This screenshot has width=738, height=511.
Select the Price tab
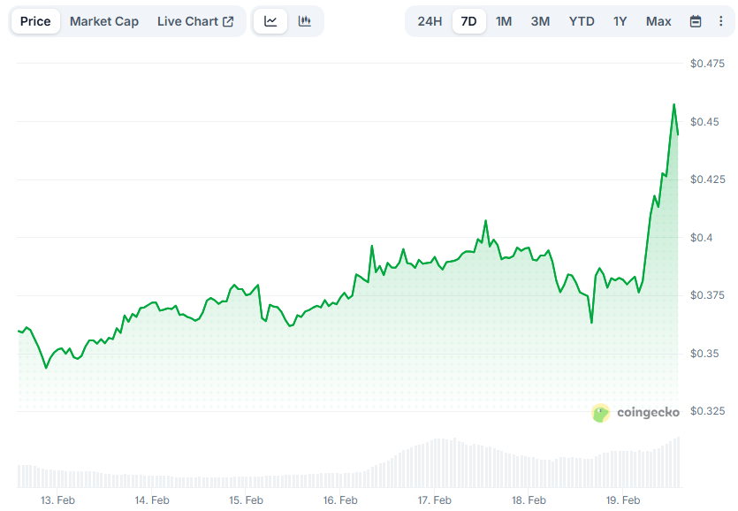(x=35, y=20)
